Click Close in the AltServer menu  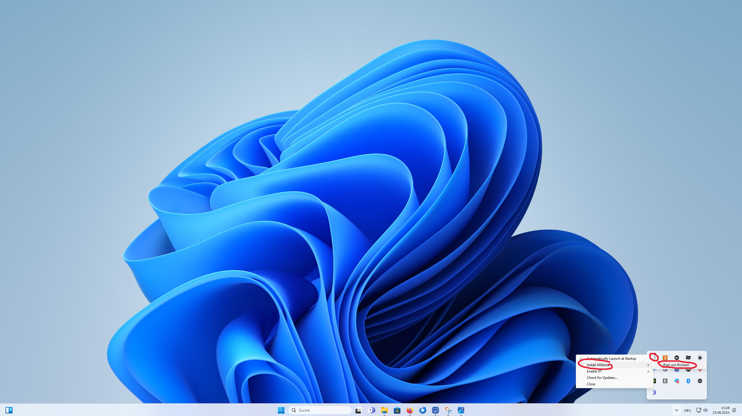click(591, 384)
